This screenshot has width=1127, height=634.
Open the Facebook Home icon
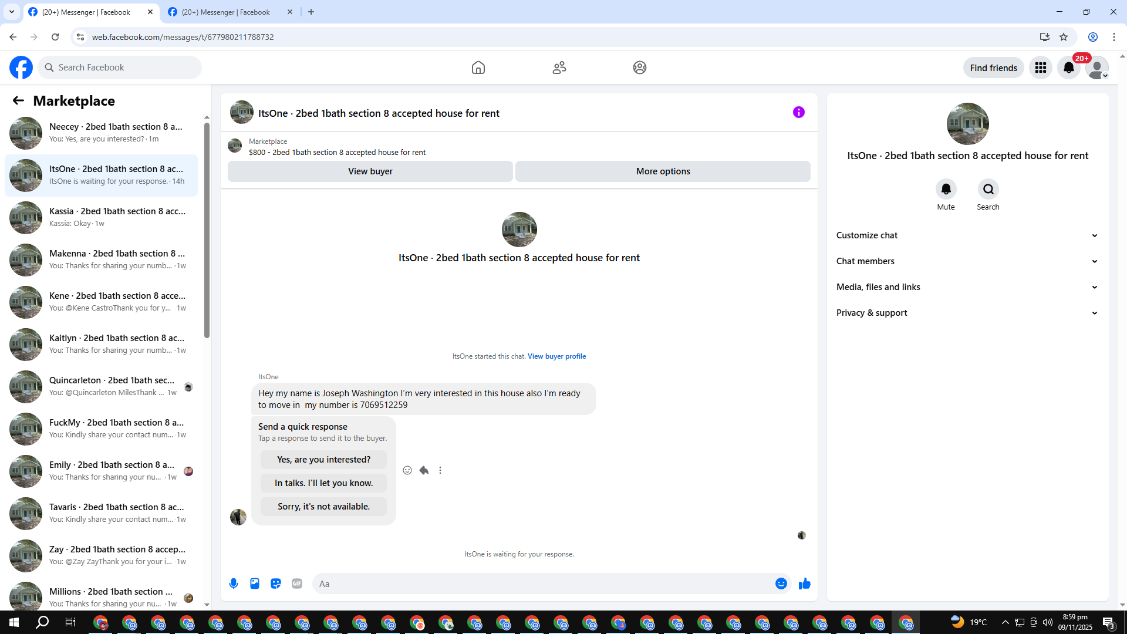pos(478,68)
